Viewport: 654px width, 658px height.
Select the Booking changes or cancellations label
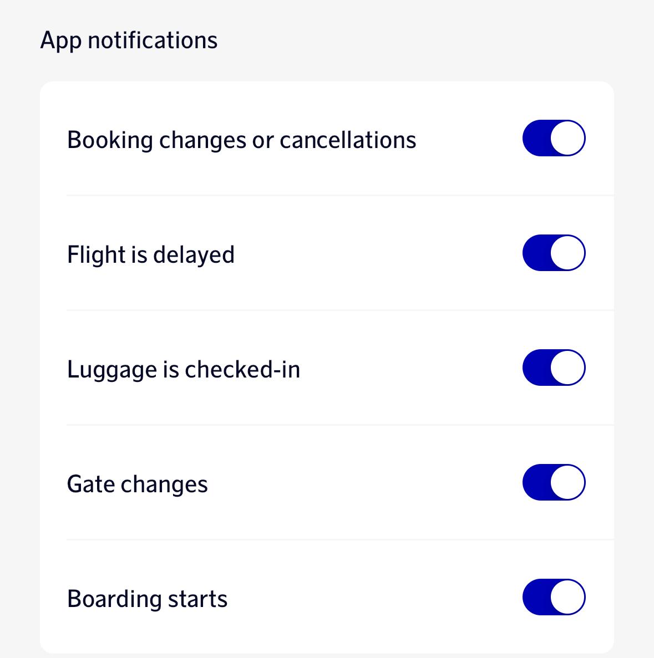(x=241, y=140)
